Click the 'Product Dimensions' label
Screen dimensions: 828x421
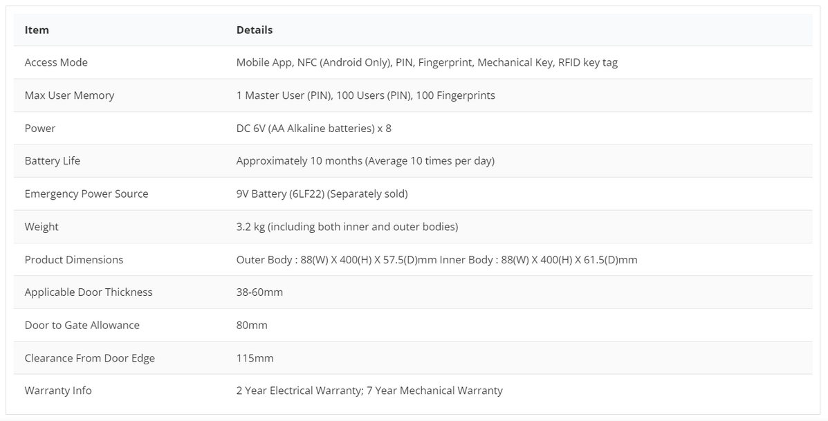[x=74, y=260]
